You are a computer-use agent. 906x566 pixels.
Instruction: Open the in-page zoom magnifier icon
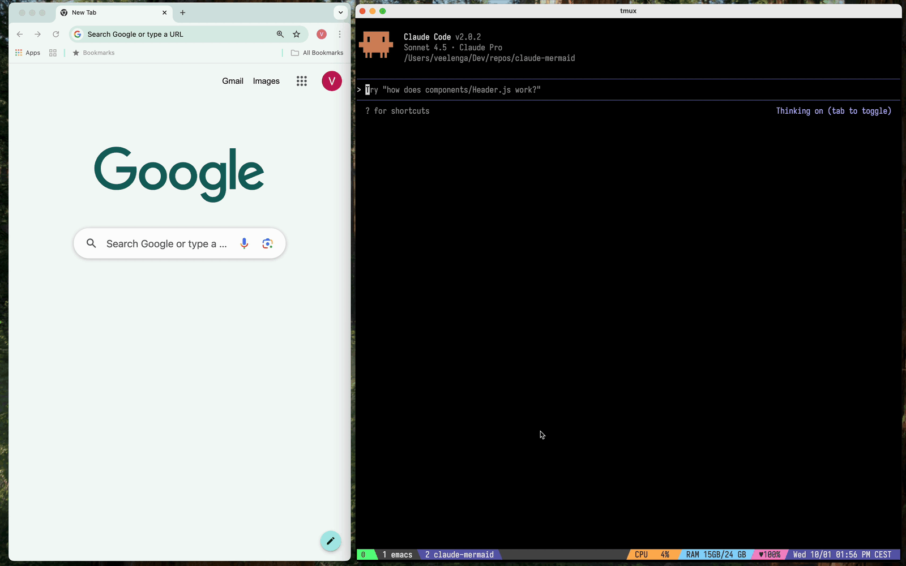pos(280,34)
